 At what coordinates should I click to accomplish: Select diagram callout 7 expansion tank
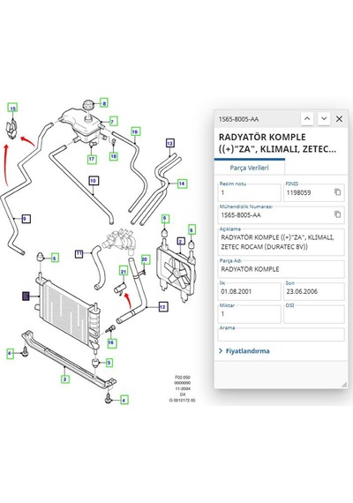113,121
